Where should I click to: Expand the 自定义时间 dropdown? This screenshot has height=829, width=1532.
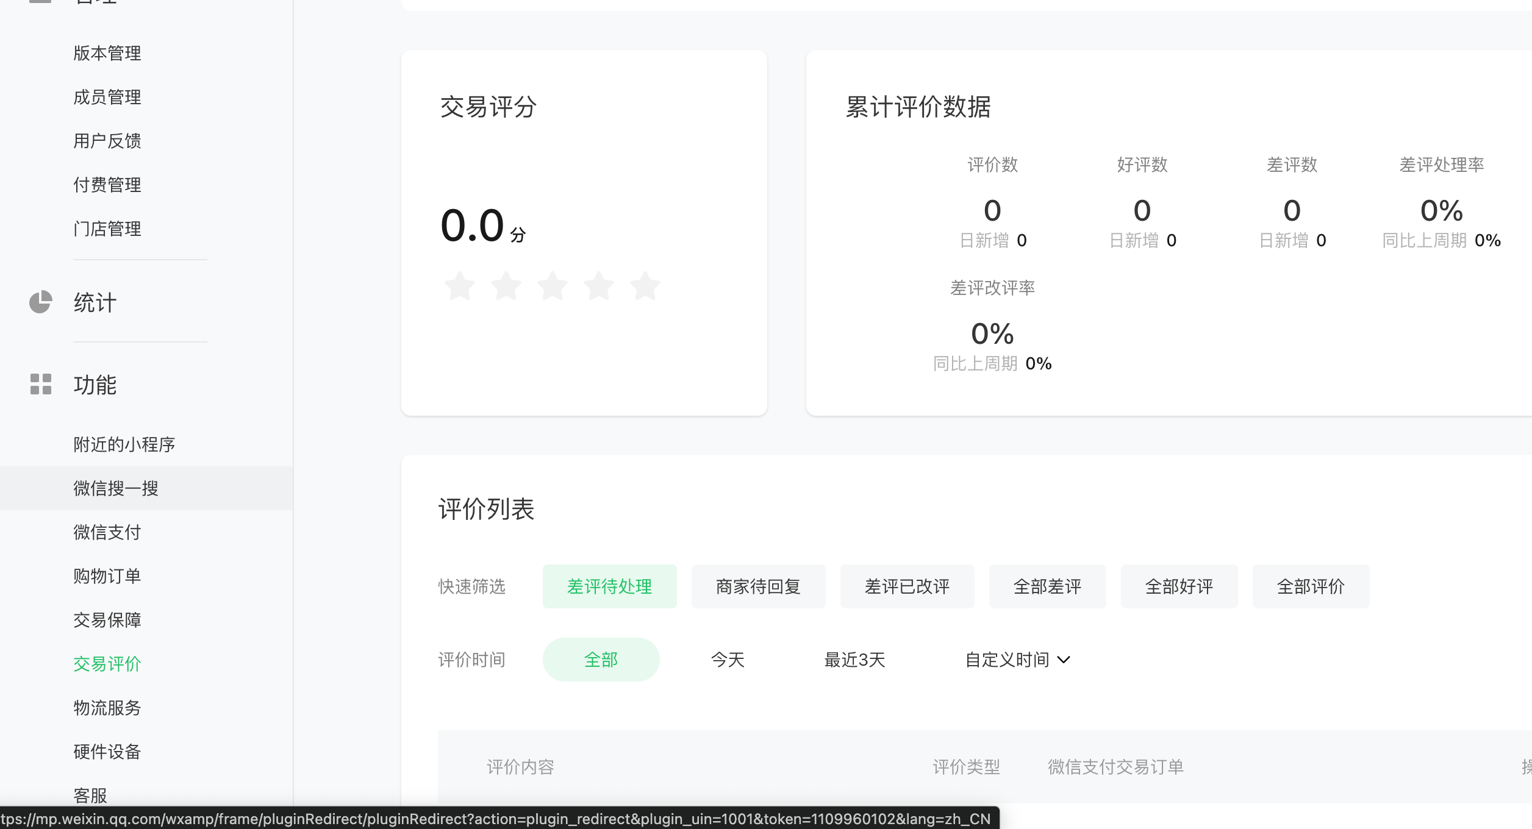pyautogui.click(x=1017, y=660)
